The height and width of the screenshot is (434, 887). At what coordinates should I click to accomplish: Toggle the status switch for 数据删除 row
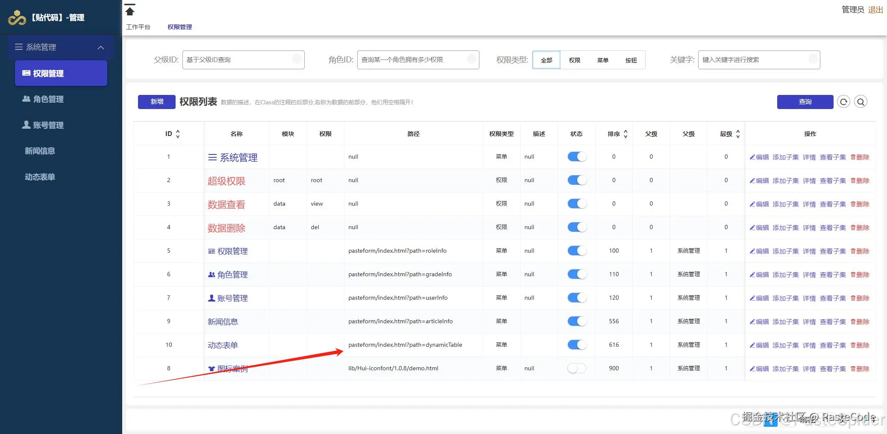coord(577,227)
